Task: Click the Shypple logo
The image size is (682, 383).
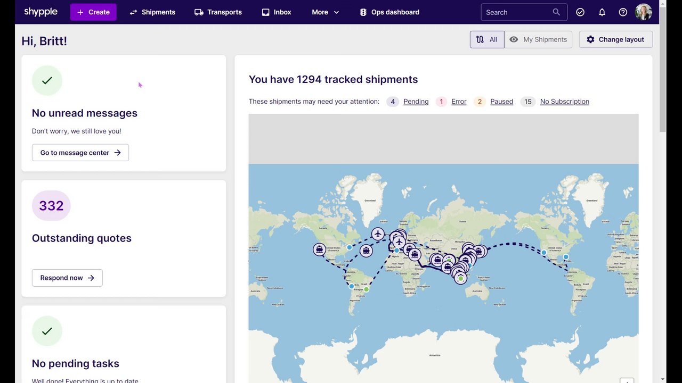Action: pos(40,12)
